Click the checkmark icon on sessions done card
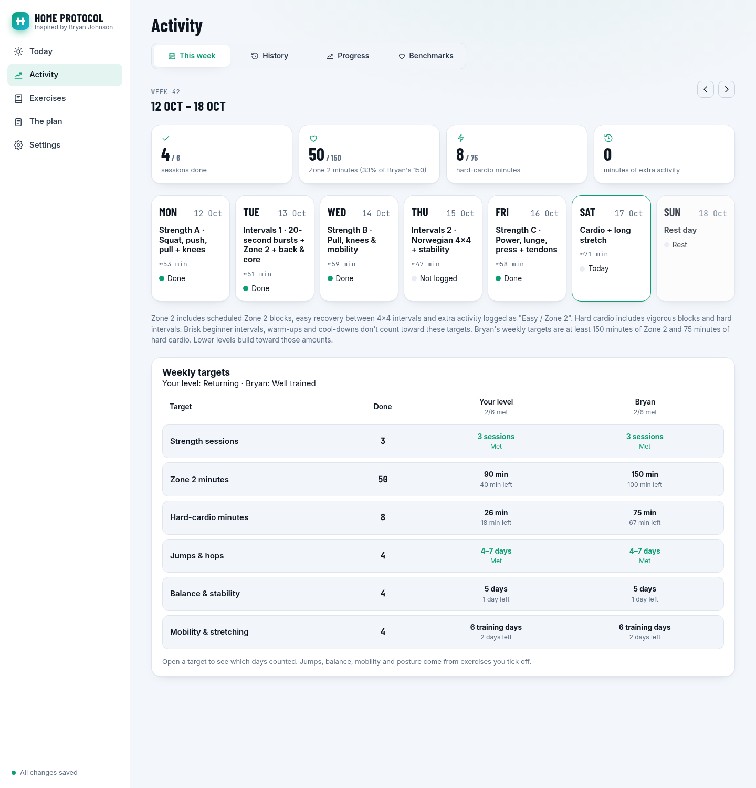The height and width of the screenshot is (788, 756). pyautogui.click(x=166, y=138)
